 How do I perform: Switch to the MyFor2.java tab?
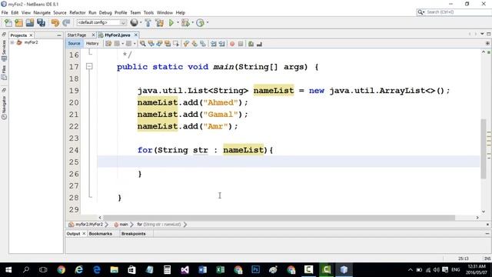117,35
